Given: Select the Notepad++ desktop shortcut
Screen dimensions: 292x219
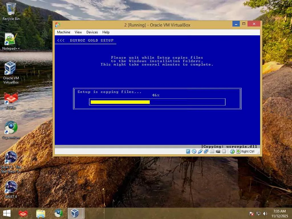Looking at the screenshot, I should (x=11, y=41).
